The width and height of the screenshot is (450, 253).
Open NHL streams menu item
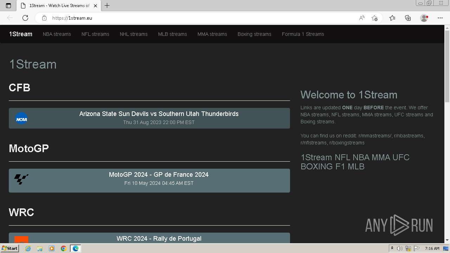[134, 34]
